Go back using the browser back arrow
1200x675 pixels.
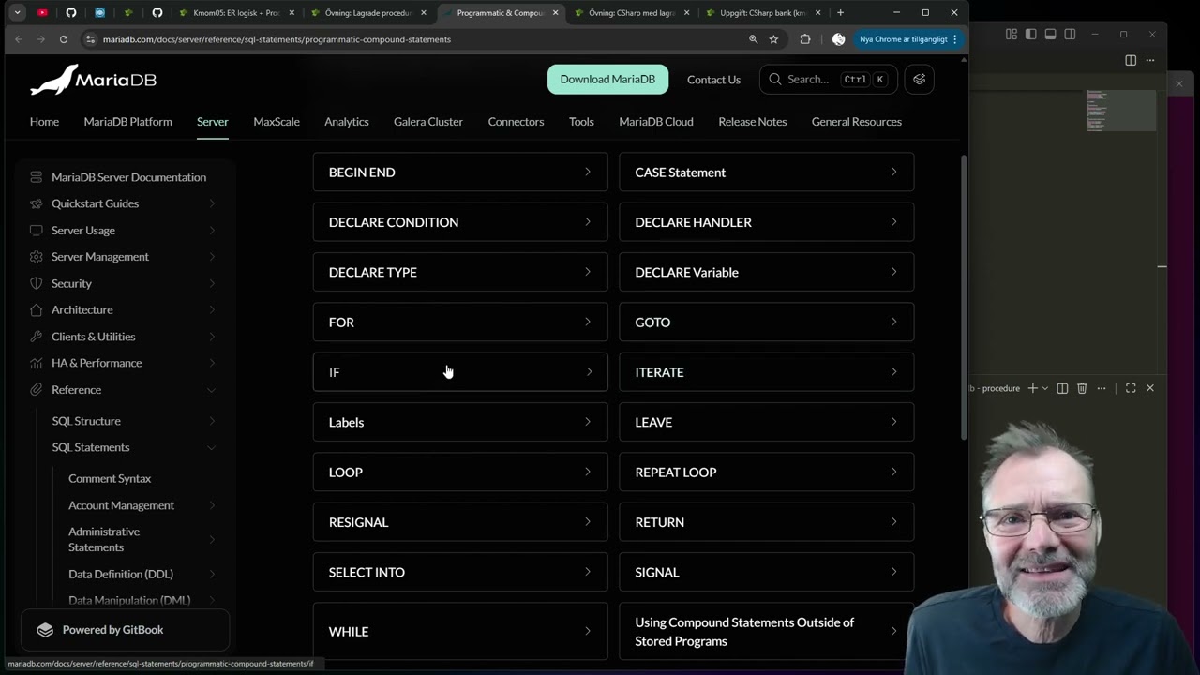(x=19, y=39)
